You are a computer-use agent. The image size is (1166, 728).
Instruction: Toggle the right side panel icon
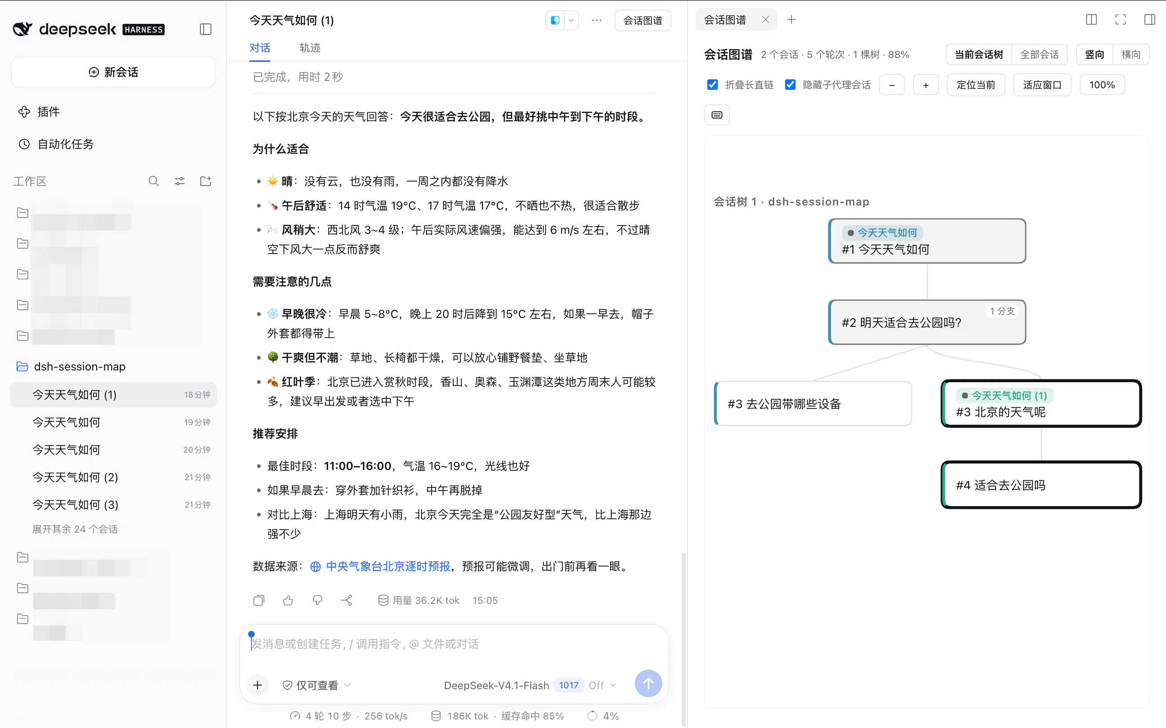(1150, 20)
